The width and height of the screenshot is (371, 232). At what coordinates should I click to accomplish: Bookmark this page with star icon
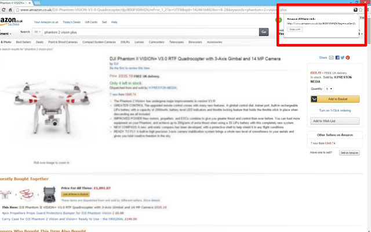(x=361, y=10)
